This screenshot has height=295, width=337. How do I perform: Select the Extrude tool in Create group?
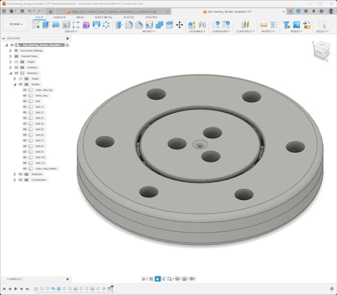click(x=46, y=24)
